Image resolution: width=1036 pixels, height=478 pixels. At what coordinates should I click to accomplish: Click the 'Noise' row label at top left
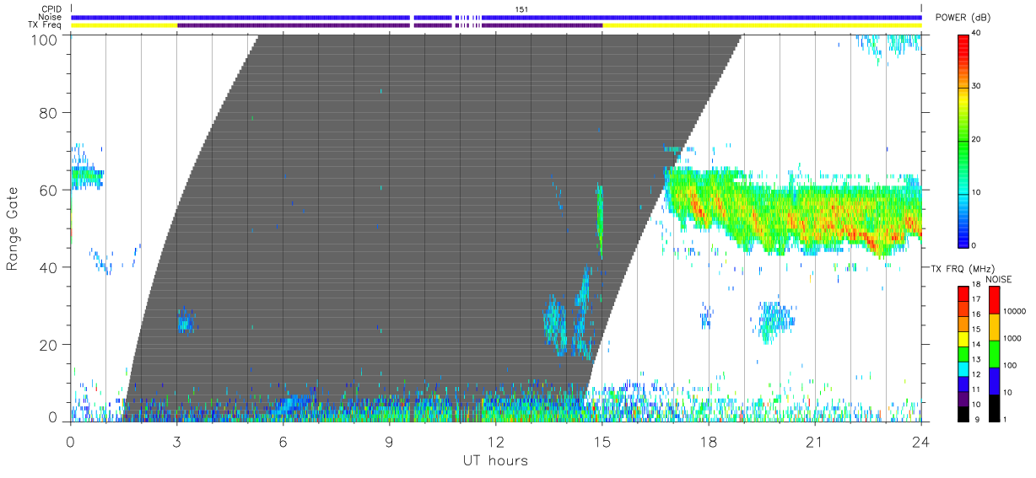tap(51, 17)
